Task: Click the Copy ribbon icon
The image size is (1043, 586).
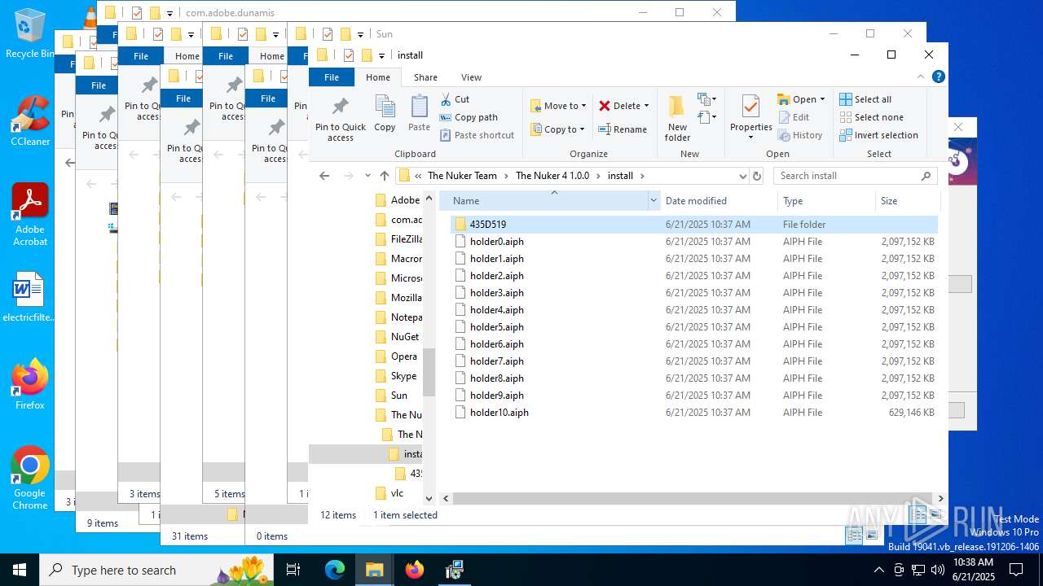Action: [385, 113]
